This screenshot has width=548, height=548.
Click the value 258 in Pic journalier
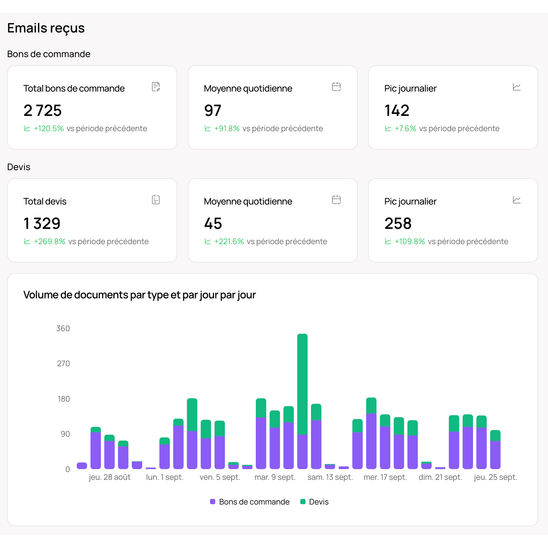[x=398, y=223]
